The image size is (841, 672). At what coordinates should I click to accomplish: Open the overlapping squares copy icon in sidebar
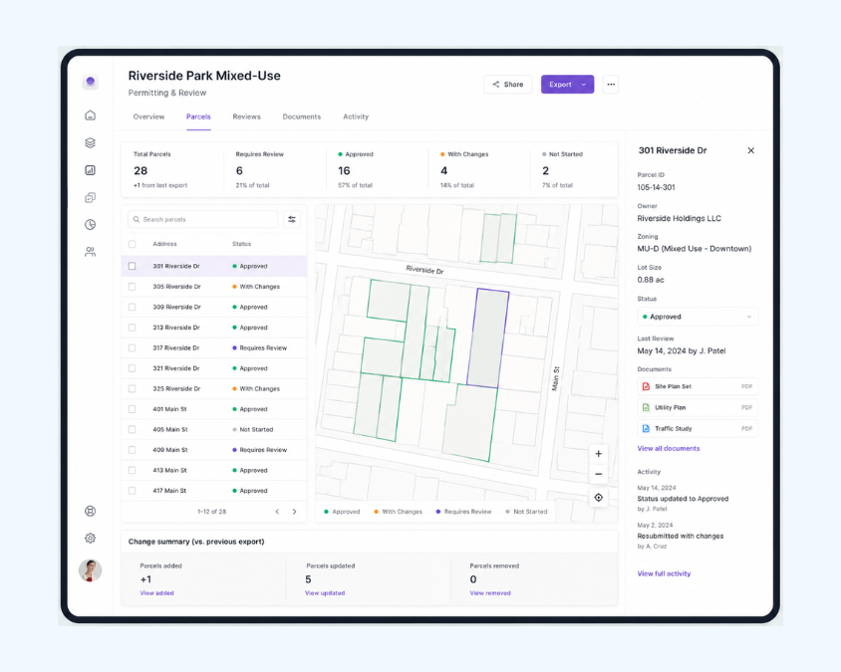(90, 198)
